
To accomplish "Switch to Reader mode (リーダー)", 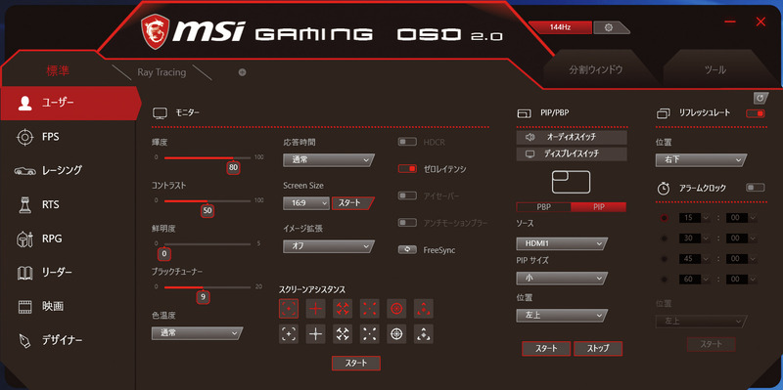I will [68, 273].
